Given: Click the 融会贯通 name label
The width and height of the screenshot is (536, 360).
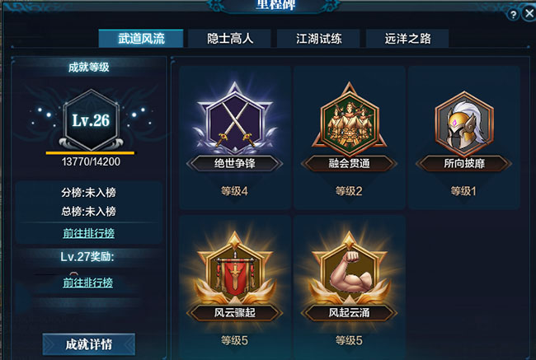Looking at the screenshot, I should 349,163.
